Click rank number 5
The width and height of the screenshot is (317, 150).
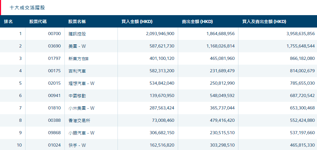(20, 83)
